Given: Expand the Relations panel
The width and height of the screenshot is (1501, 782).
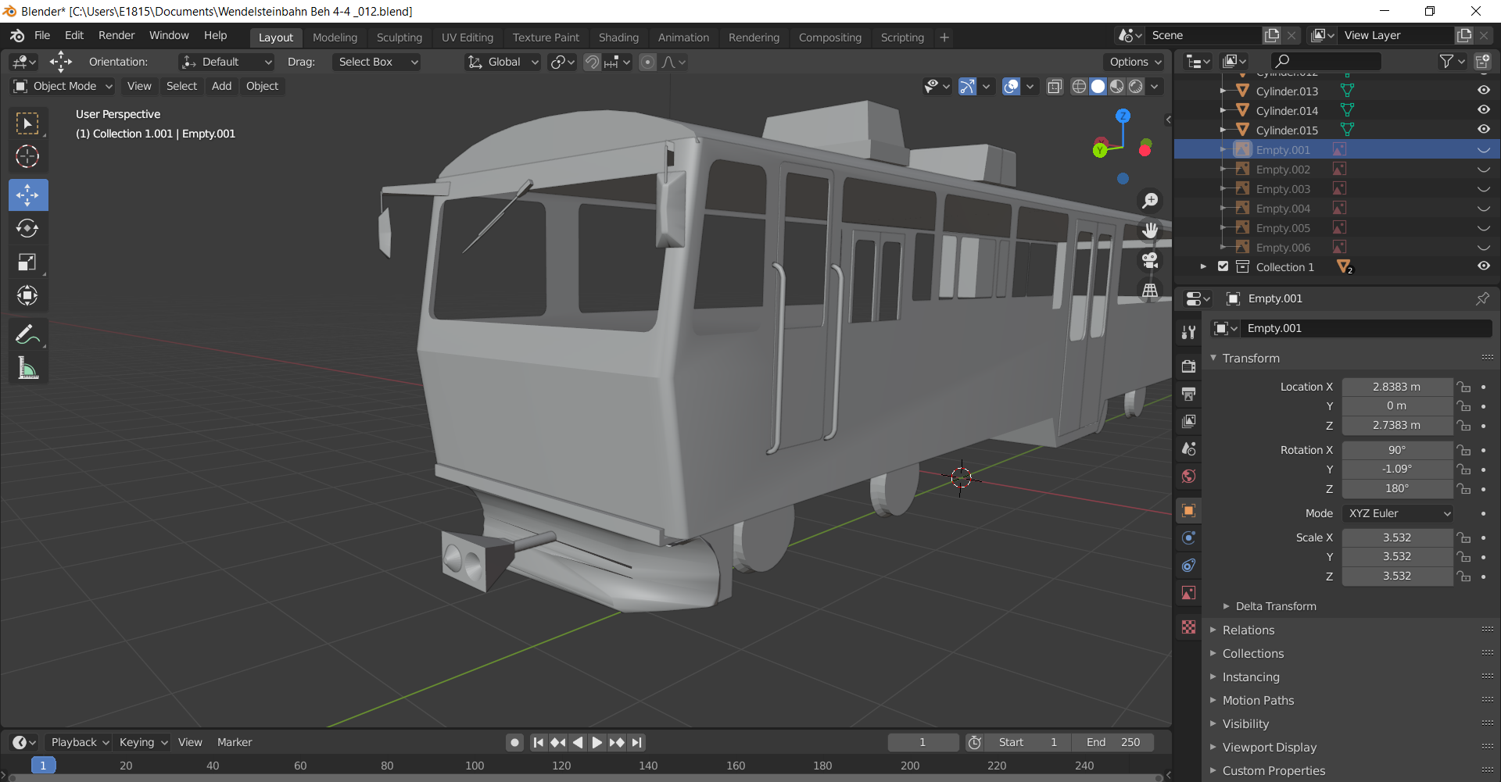Looking at the screenshot, I should [x=1248, y=630].
